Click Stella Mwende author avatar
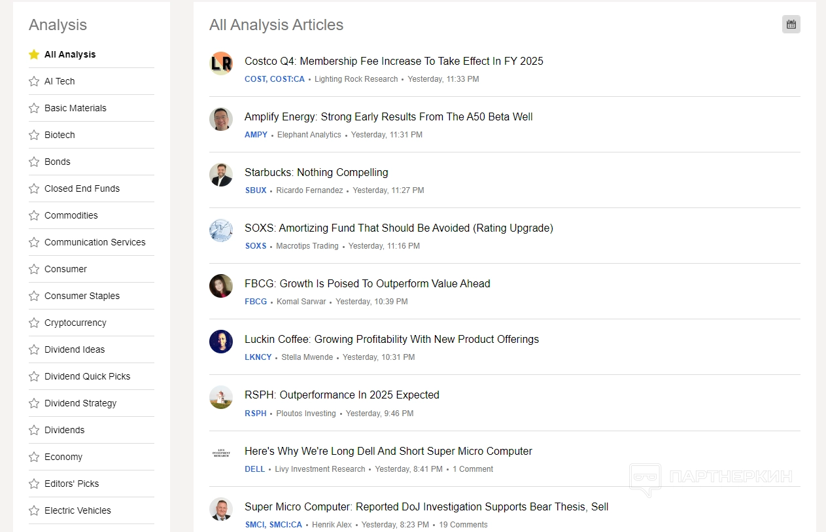 (x=221, y=342)
